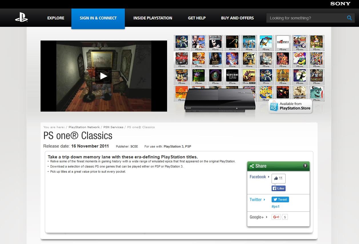The width and height of the screenshot is (359, 244).
Task: Click the Tweet button
Action: (x=280, y=199)
